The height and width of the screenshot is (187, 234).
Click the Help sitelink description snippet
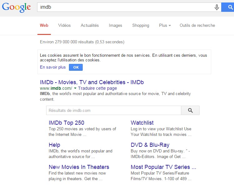click(x=80, y=154)
